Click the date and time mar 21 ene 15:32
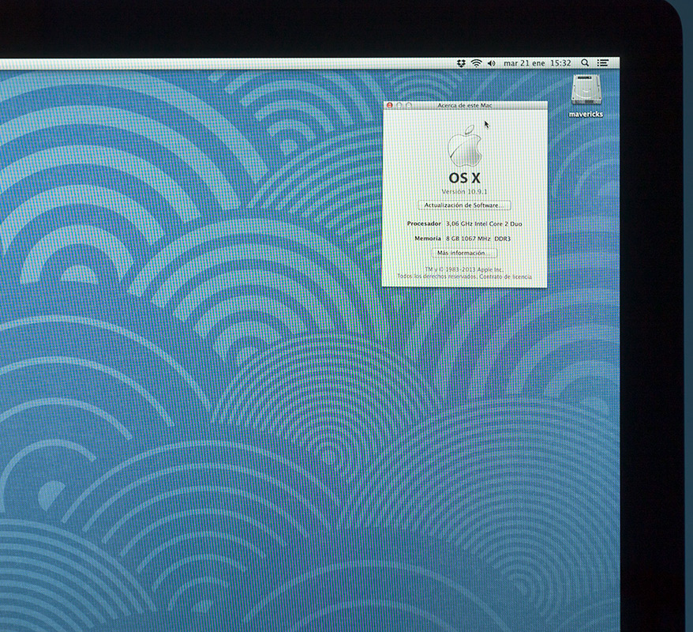693x632 pixels. [538, 63]
